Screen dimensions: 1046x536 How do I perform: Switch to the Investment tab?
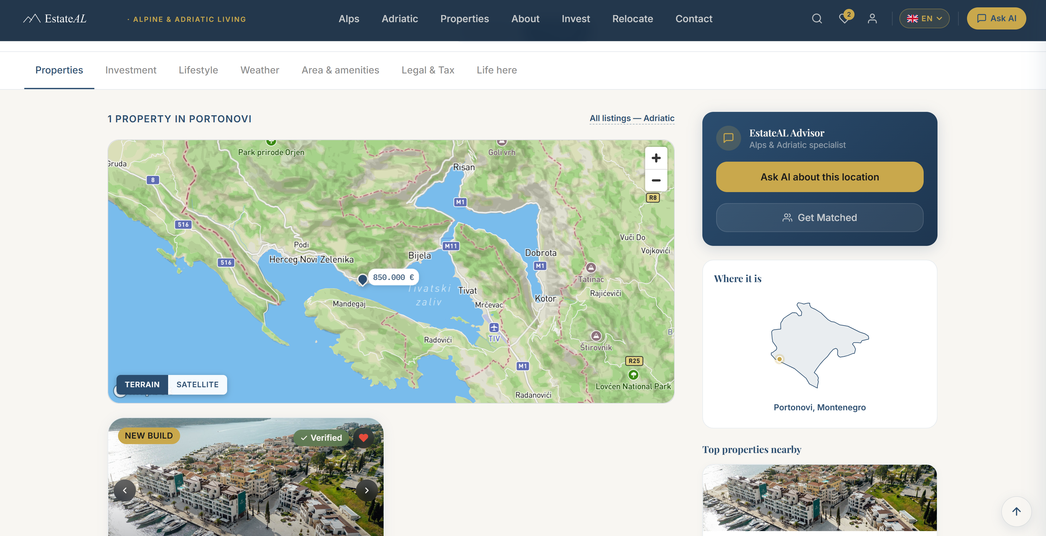(131, 70)
